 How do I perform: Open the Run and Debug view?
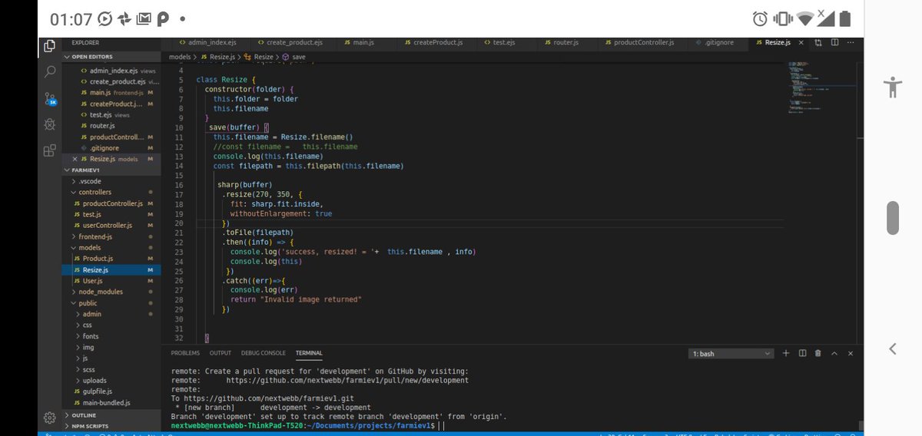click(x=49, y=124)
